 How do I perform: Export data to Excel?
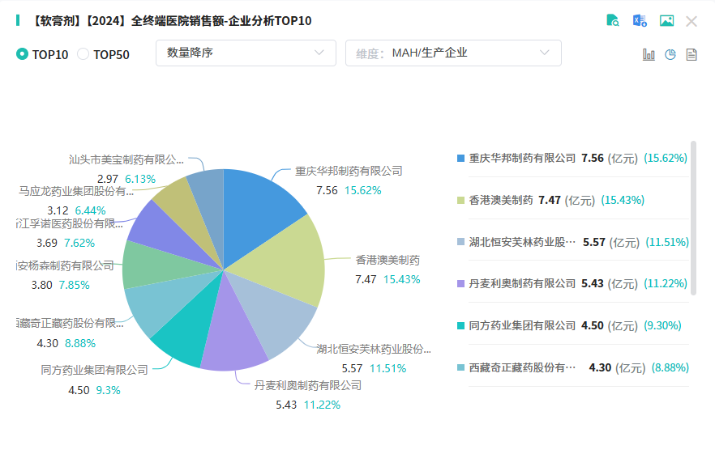point(640,21)
